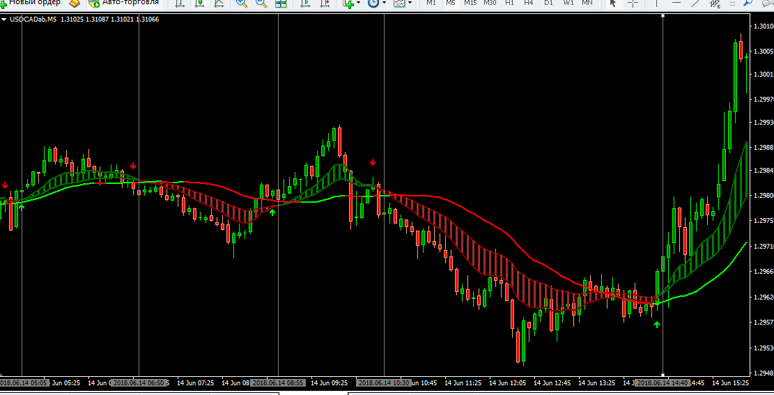
Task: Click the red sell arrow near 10:30 line
Action: pos(373,162)
